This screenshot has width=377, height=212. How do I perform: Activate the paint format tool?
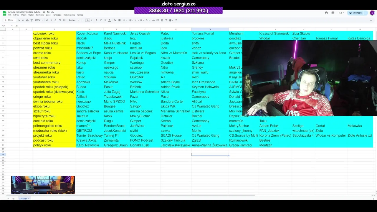pyautogui.click(x=32, y=20)
